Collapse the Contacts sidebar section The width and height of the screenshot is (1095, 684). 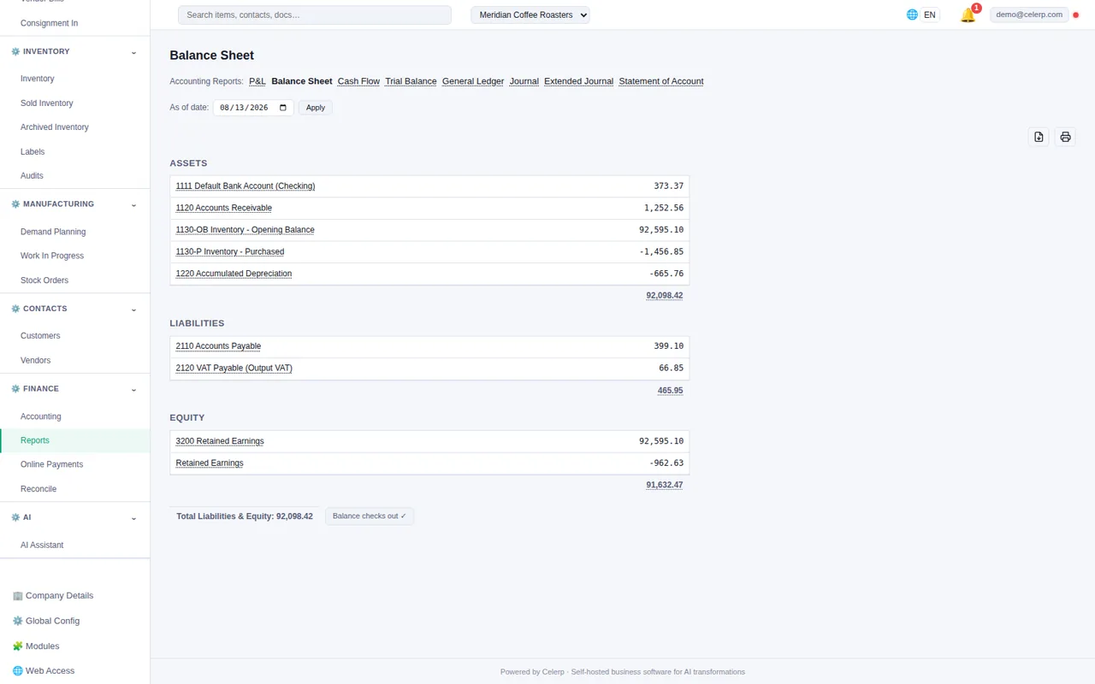click(x=133, y=309)
